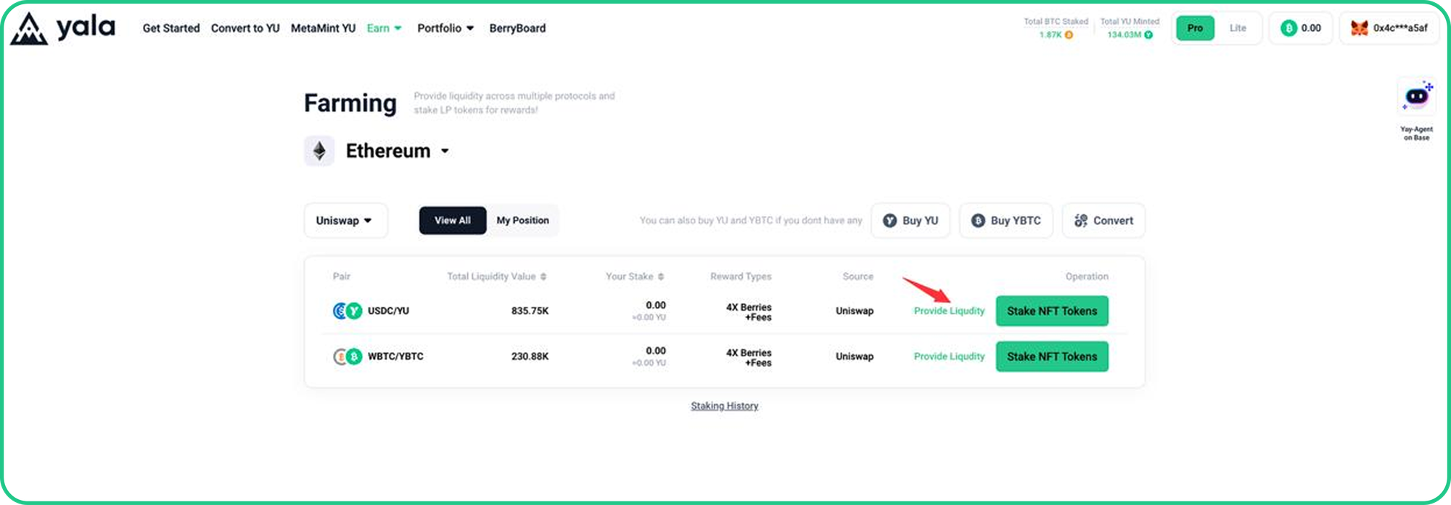Image resolution: width=1451 pixels, height=505 pixels.
Task: Show My Position filter
Action: (522, 221)
